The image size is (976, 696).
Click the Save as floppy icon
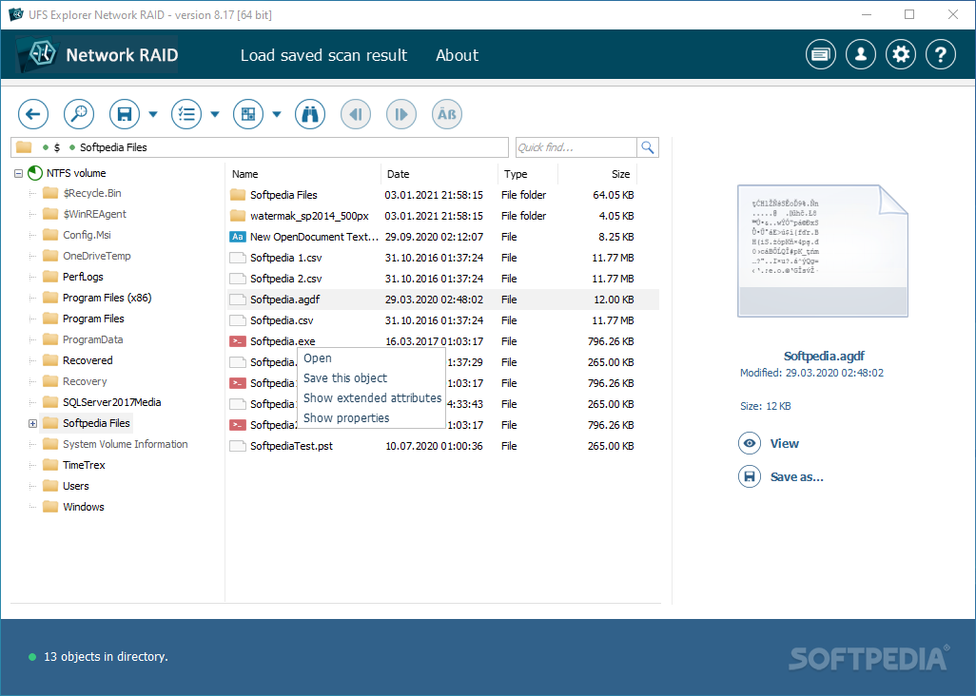coord(750,477)
